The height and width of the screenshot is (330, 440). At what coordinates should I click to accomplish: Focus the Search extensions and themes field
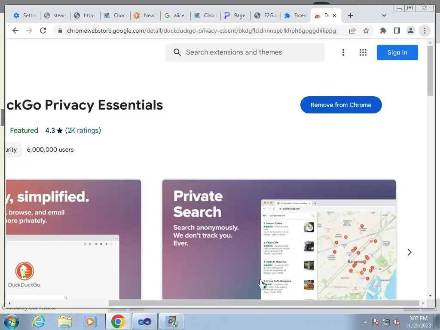pos(245,52)
